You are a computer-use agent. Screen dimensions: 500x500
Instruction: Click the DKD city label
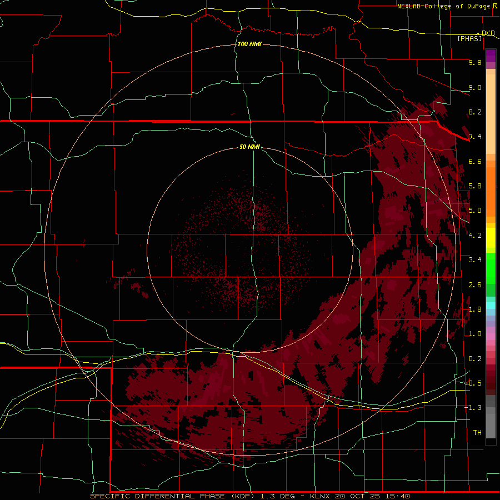click(488, 33)
